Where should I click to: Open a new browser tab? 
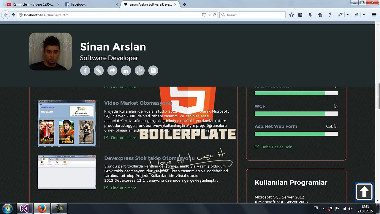tap(184, 4)
